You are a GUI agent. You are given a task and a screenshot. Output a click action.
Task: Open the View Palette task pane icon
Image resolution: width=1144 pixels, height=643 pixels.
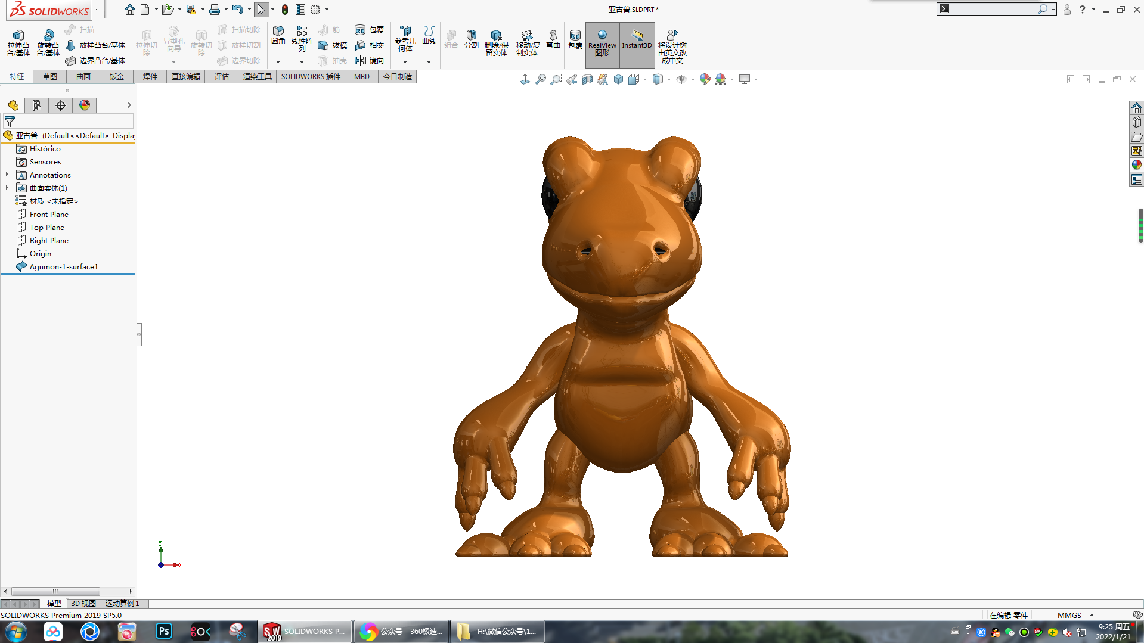click(1137, 151)
